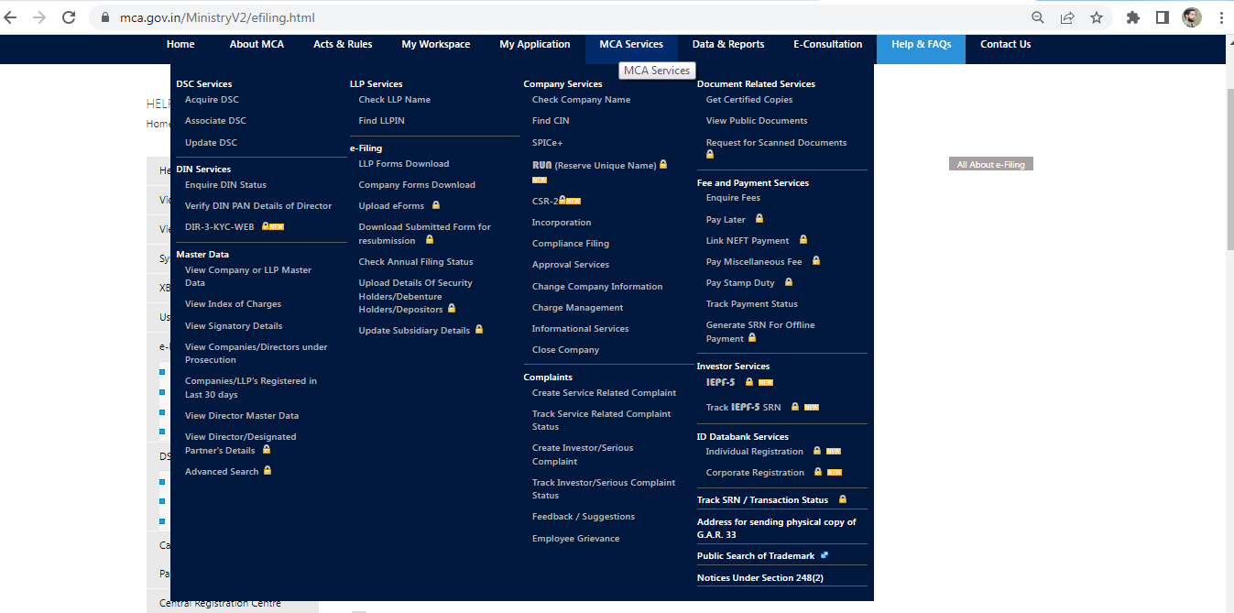Viewport: 1234px width, 613px height.
Task: Open View Company or LLP Master Data
Action: (x=248, y=276)
